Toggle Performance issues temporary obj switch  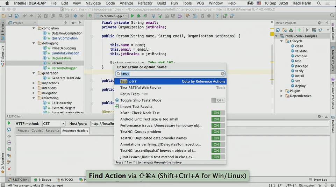218,125
